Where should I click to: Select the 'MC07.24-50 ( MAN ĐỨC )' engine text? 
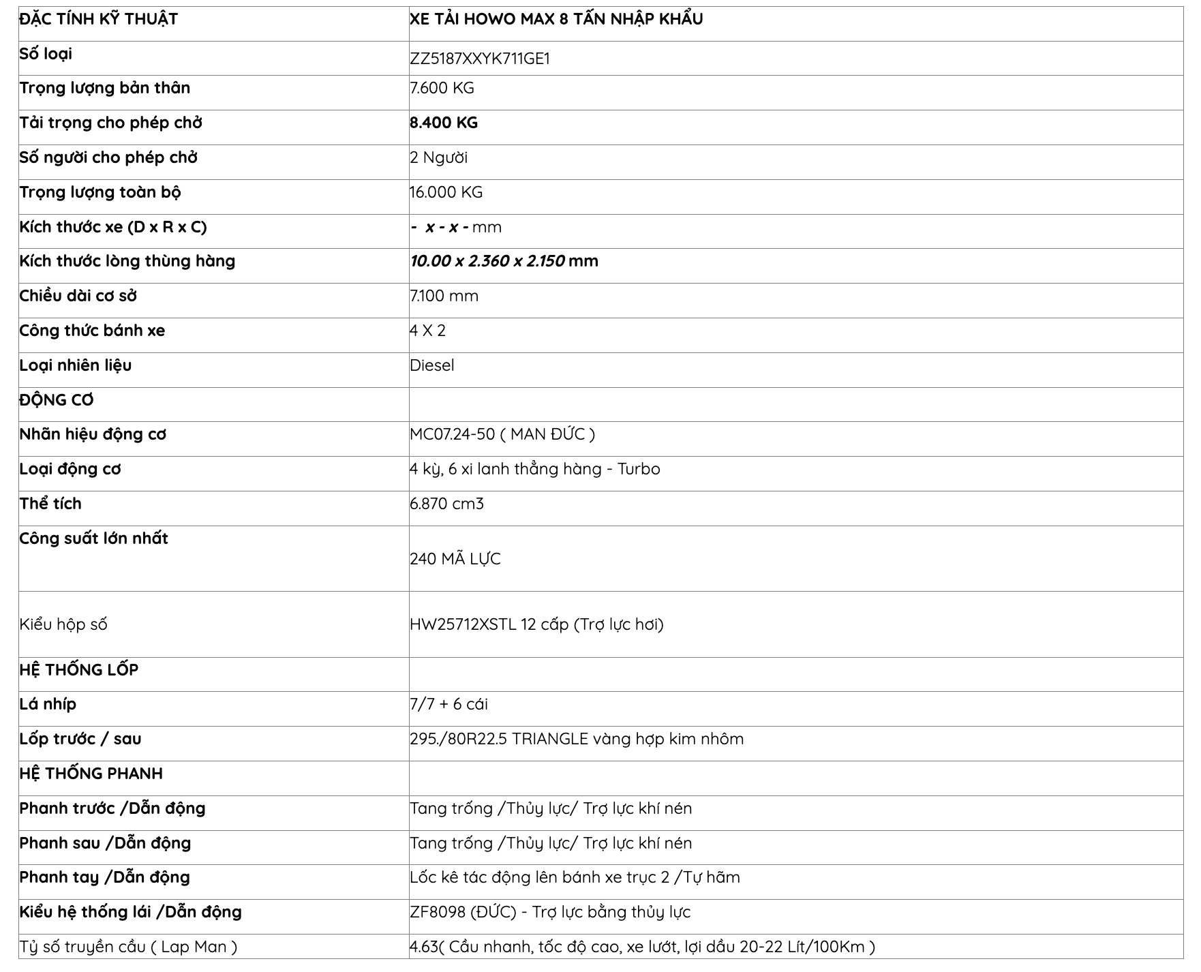tap(502, 434)
